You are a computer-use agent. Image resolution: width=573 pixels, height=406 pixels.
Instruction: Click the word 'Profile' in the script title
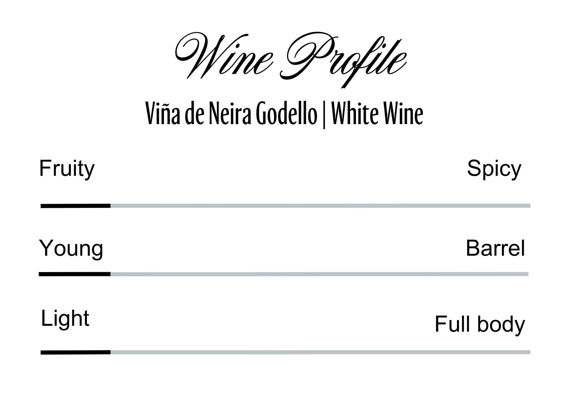[346, 59]
